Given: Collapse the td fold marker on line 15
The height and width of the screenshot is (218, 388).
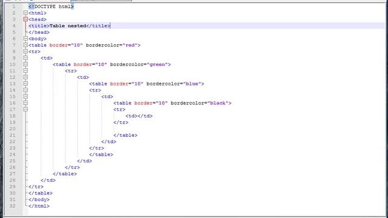Looking at the screenshot, I should (25, 96).
